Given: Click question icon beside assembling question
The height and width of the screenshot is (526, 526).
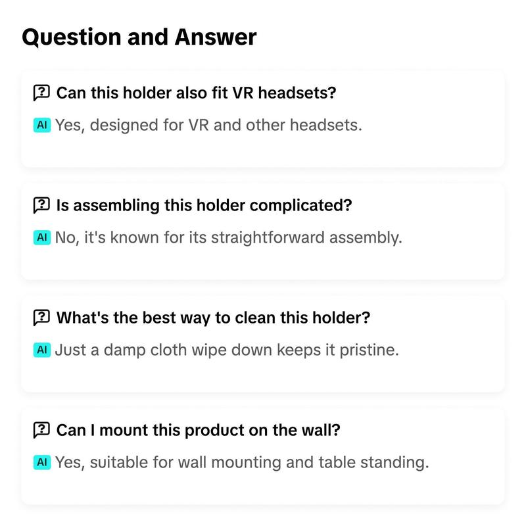Looking at the screenshot, I should tap(41, 205).
